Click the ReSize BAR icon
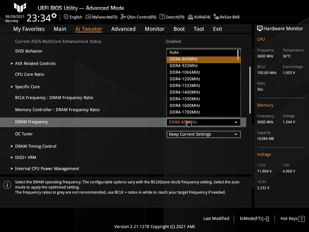Image resolution: width=309 pixels, height=232 pixels. 216,17
